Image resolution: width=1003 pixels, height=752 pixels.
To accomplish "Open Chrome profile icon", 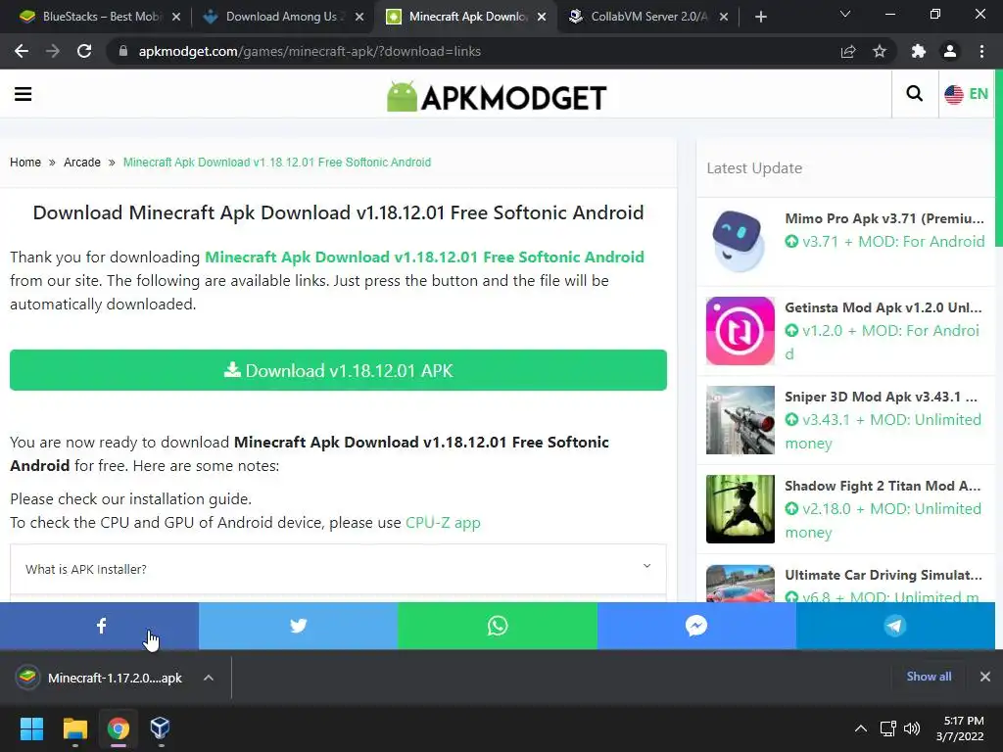I will [950, 51].
